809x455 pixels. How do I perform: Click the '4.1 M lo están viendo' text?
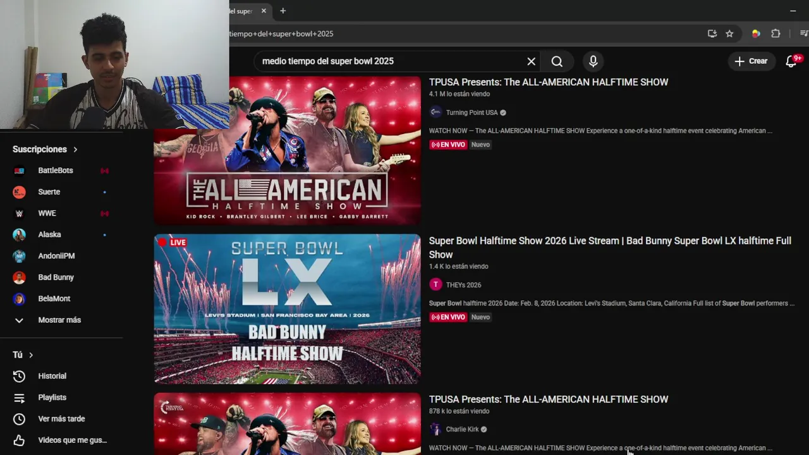click(459, 94)
